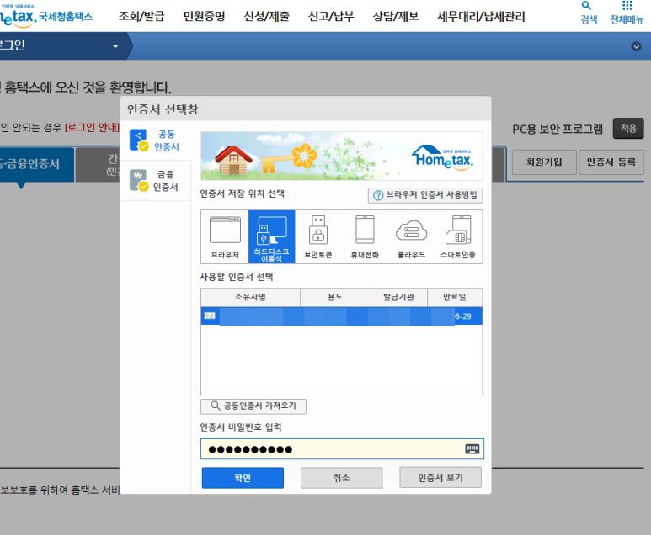The height and width of the screenshot is (535, 651).
Task: Click 공동인증서 가져오기 button
Action: 253,406
